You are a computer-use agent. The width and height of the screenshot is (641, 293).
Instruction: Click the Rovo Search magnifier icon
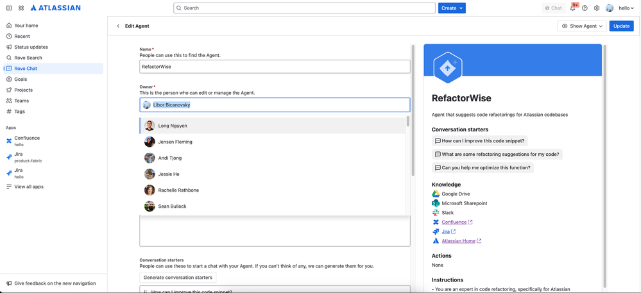(x=9, y=58)
